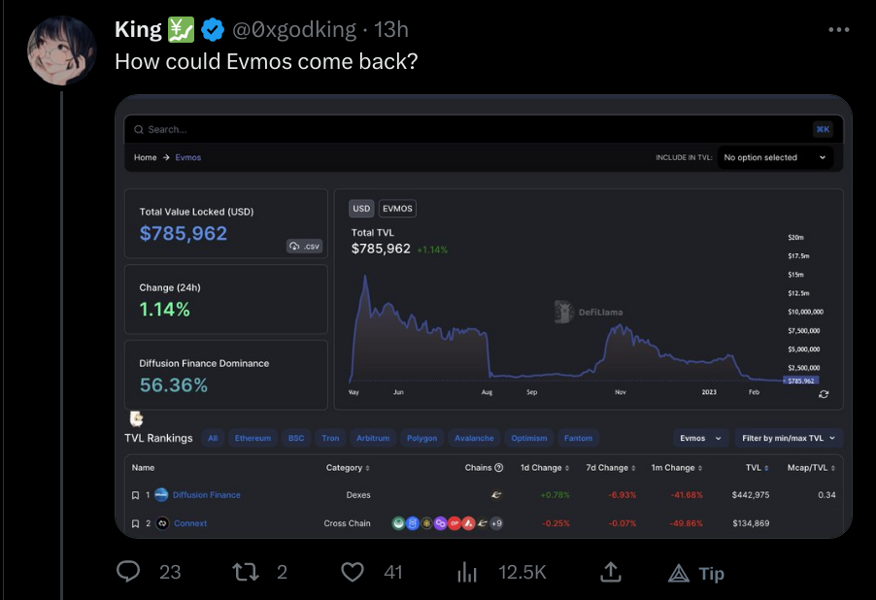This screenshot has width=876, height=600.
Task: Switch chart denomination to USD
Action: [361, 209]
